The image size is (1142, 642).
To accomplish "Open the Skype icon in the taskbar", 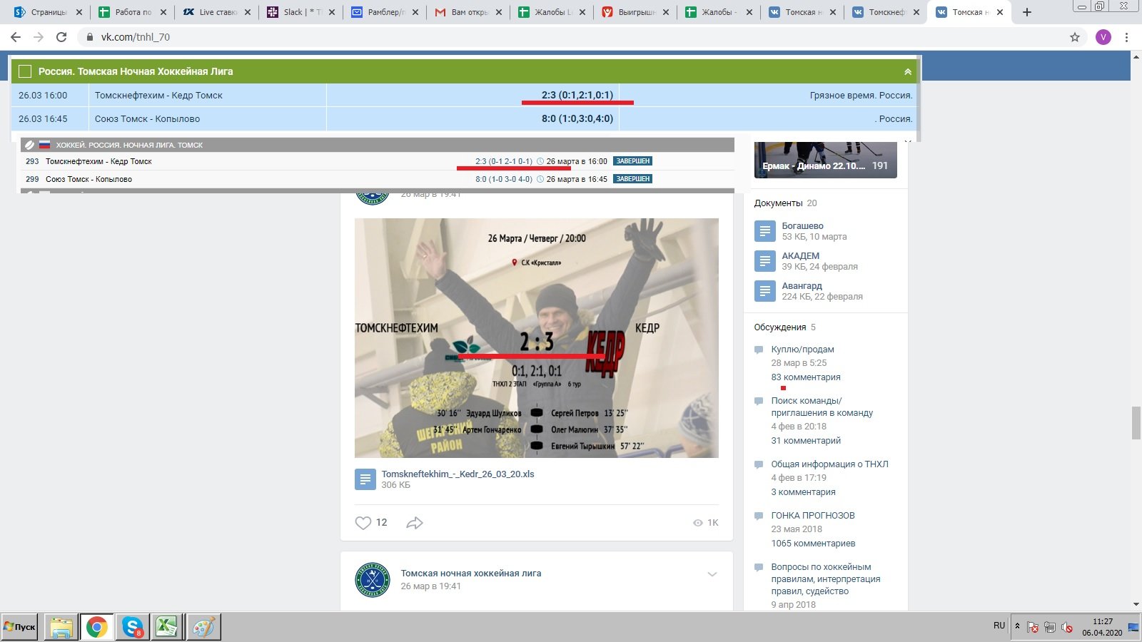I will [132, 627].
